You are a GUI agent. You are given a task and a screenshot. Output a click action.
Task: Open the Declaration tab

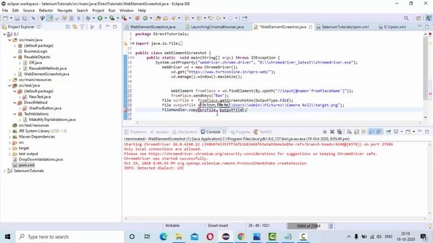pos(185,132)
